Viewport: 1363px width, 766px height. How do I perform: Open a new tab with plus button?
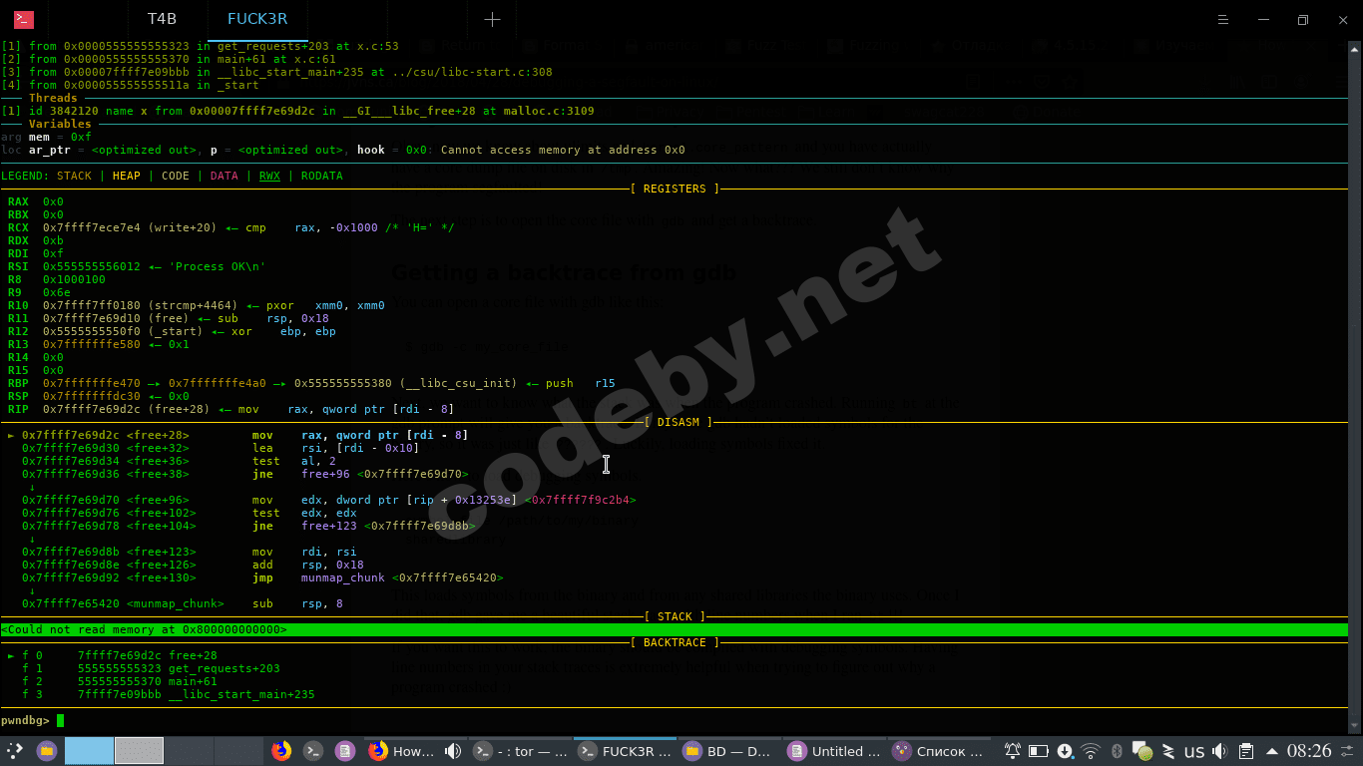tap(492, 20)
